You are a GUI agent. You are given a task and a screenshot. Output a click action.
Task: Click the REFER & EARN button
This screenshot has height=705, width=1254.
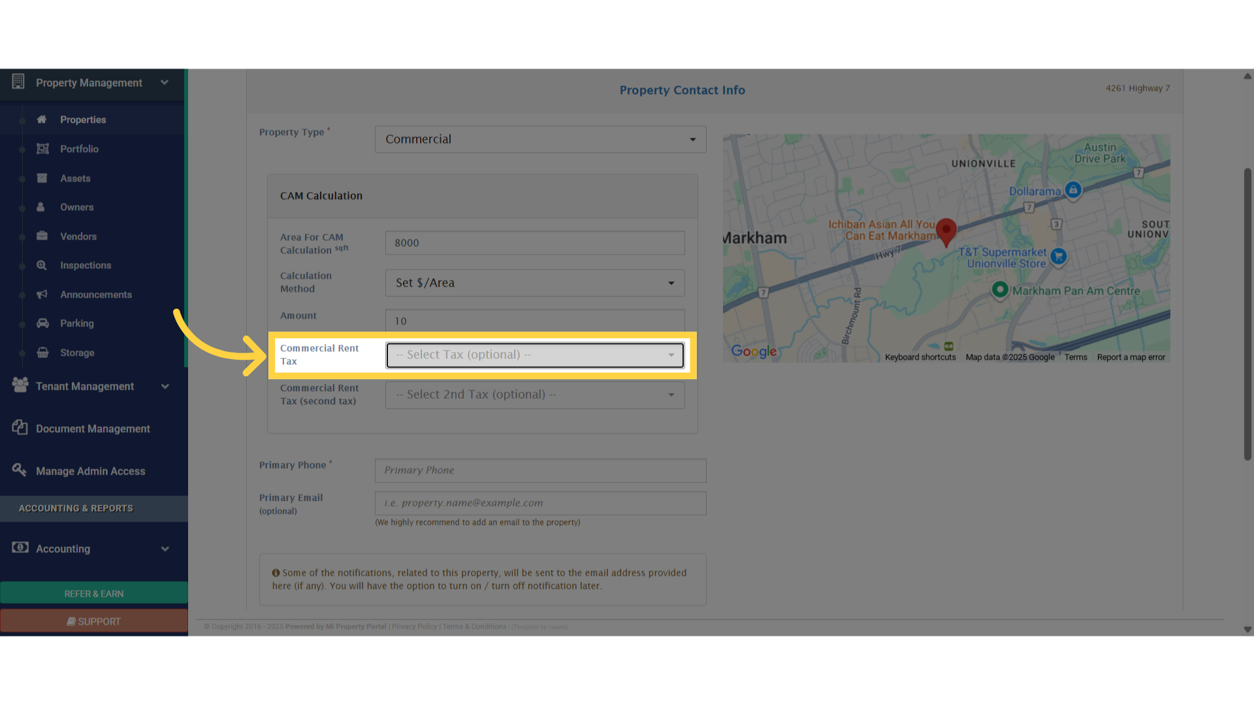93,593
